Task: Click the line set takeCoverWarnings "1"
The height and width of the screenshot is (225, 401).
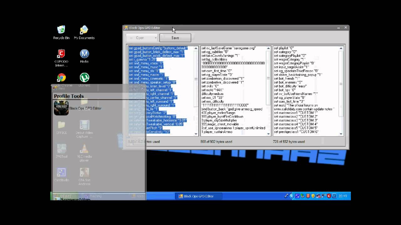Action: tap(221, 56)
